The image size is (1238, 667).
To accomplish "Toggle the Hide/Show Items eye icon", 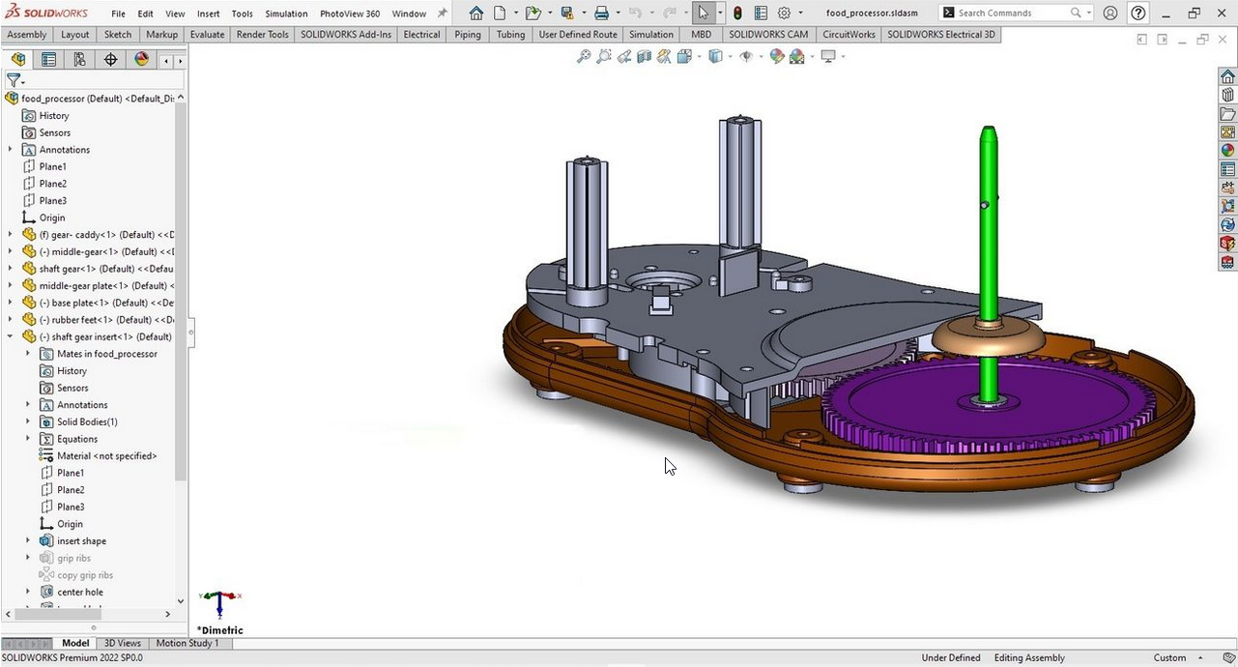I will pyautogui.click(x=745, y=57).
